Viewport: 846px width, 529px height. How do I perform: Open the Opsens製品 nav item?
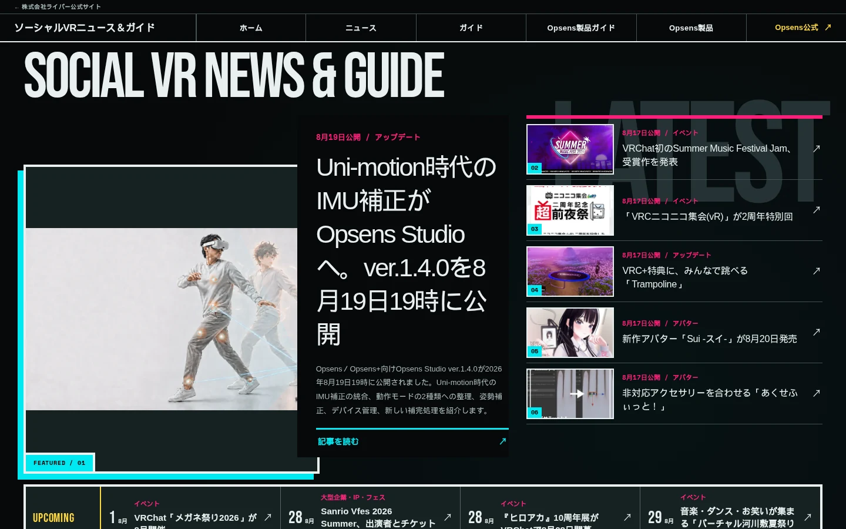pos(691,28)
